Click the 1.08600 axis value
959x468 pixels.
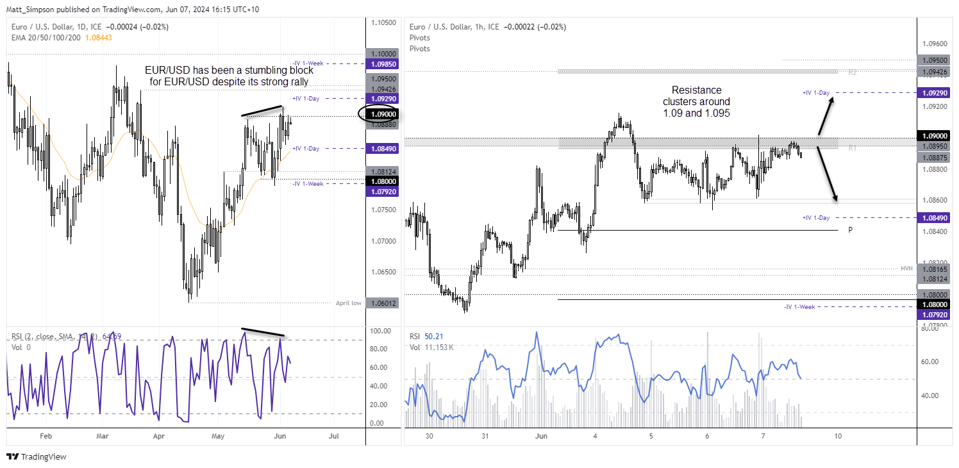click(936, 200)
